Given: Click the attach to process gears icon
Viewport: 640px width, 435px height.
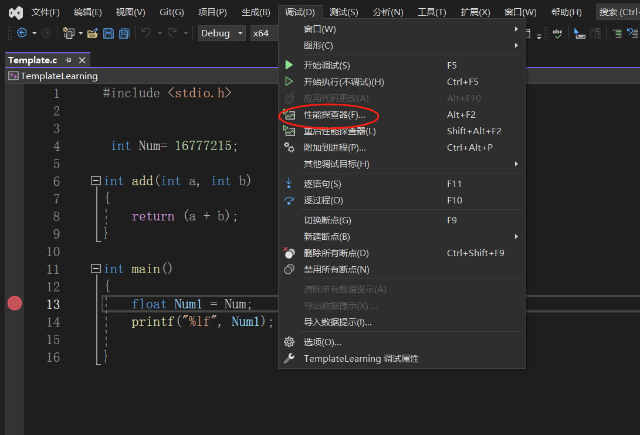Looking at the screenshot, I should (x=289, y=147).
